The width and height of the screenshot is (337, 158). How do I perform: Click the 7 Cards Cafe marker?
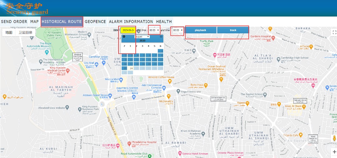[x=301, y=135]
